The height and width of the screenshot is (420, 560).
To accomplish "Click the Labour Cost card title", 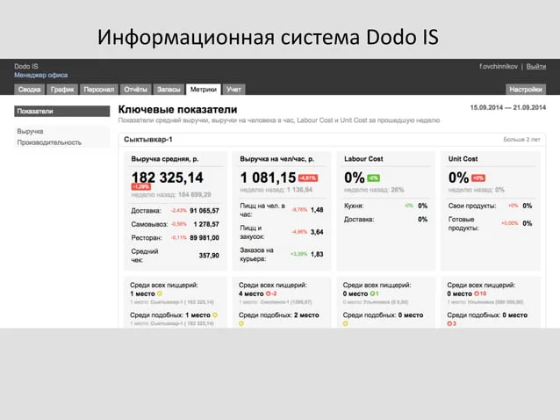I will 363,159.
